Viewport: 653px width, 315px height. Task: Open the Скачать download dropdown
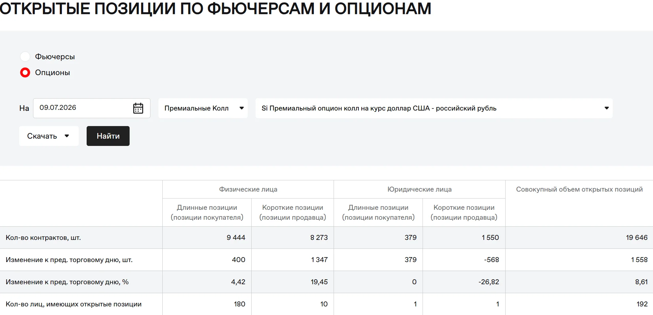[x=49, y=136]
